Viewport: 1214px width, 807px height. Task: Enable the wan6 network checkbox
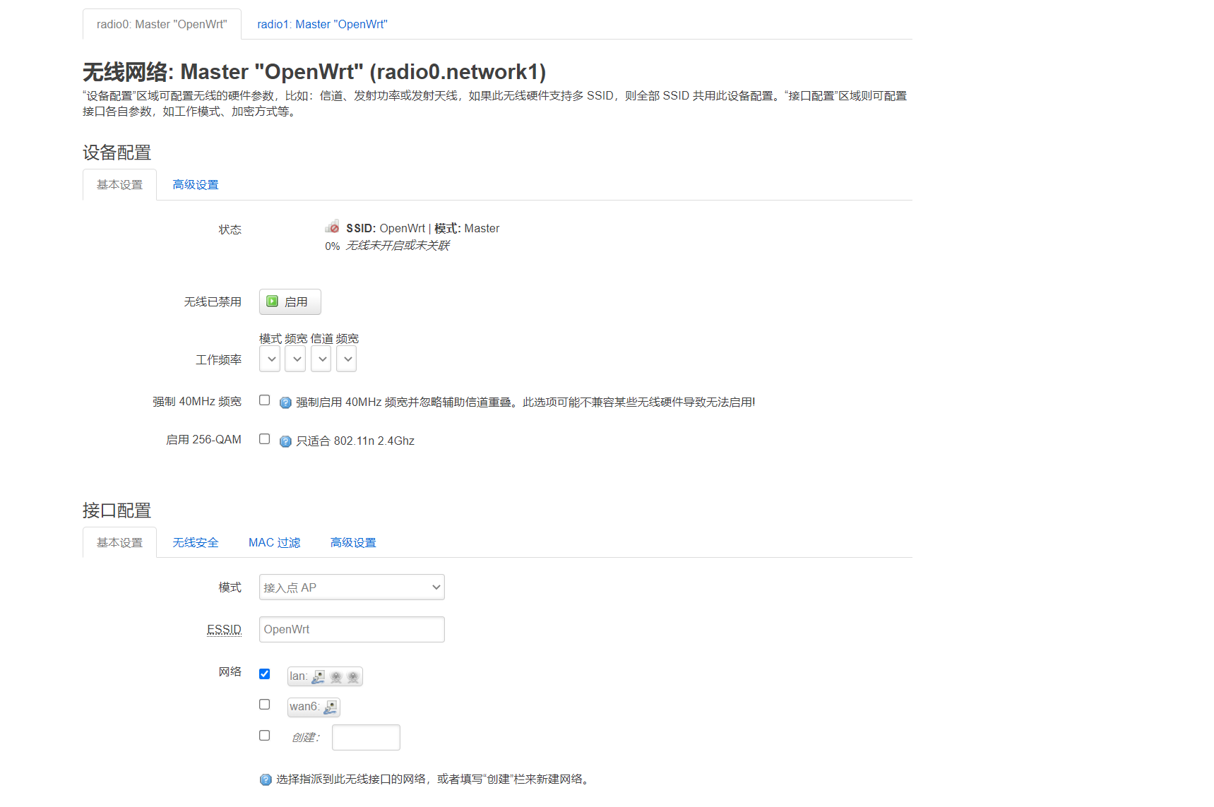point(264,704)
